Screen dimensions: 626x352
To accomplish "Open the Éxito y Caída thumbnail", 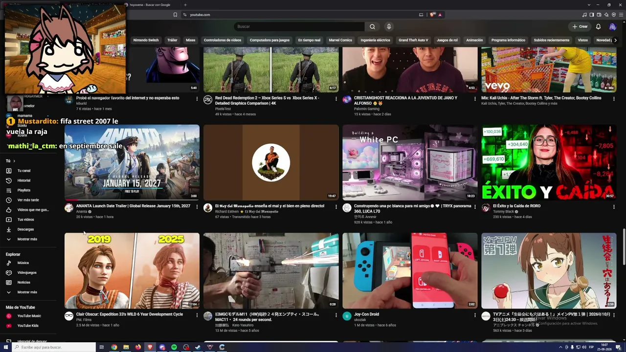I will point(549,162).
